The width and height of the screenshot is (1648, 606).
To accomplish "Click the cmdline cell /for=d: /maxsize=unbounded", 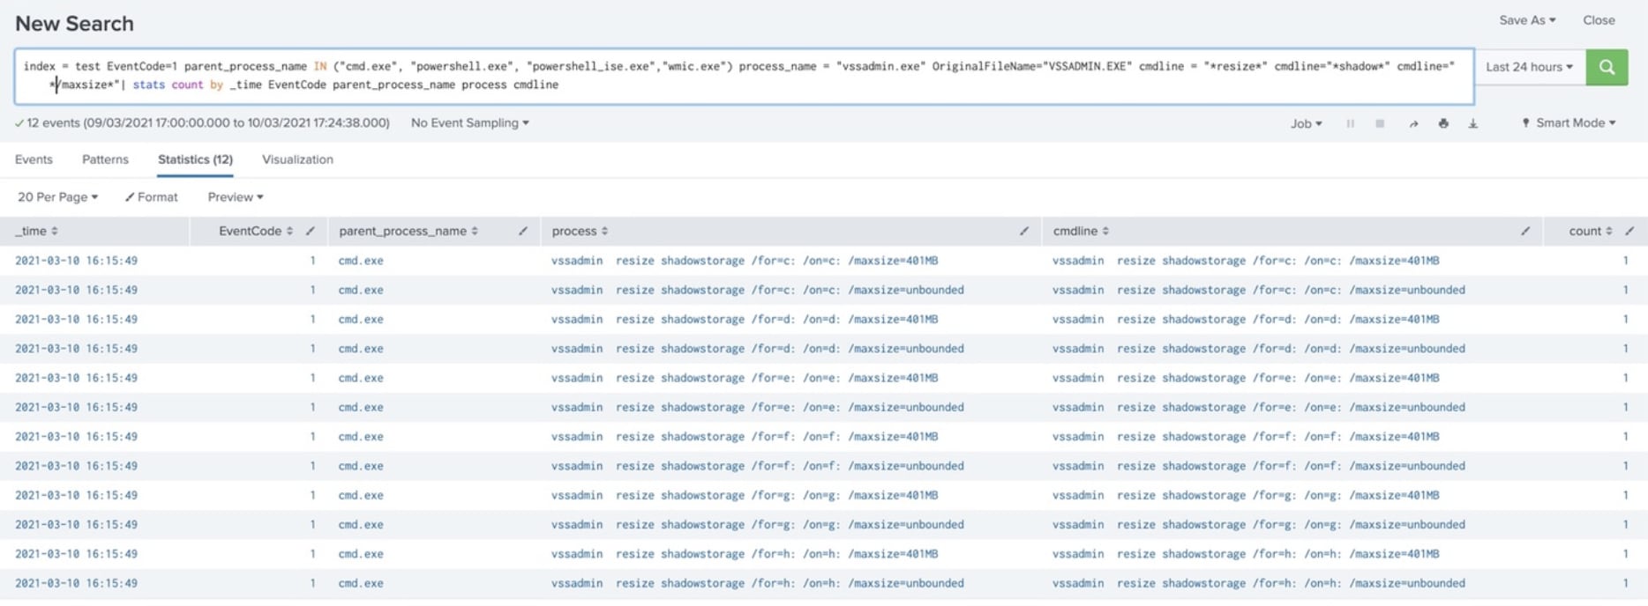I will pyautogui.click(x=1259, y=349).
